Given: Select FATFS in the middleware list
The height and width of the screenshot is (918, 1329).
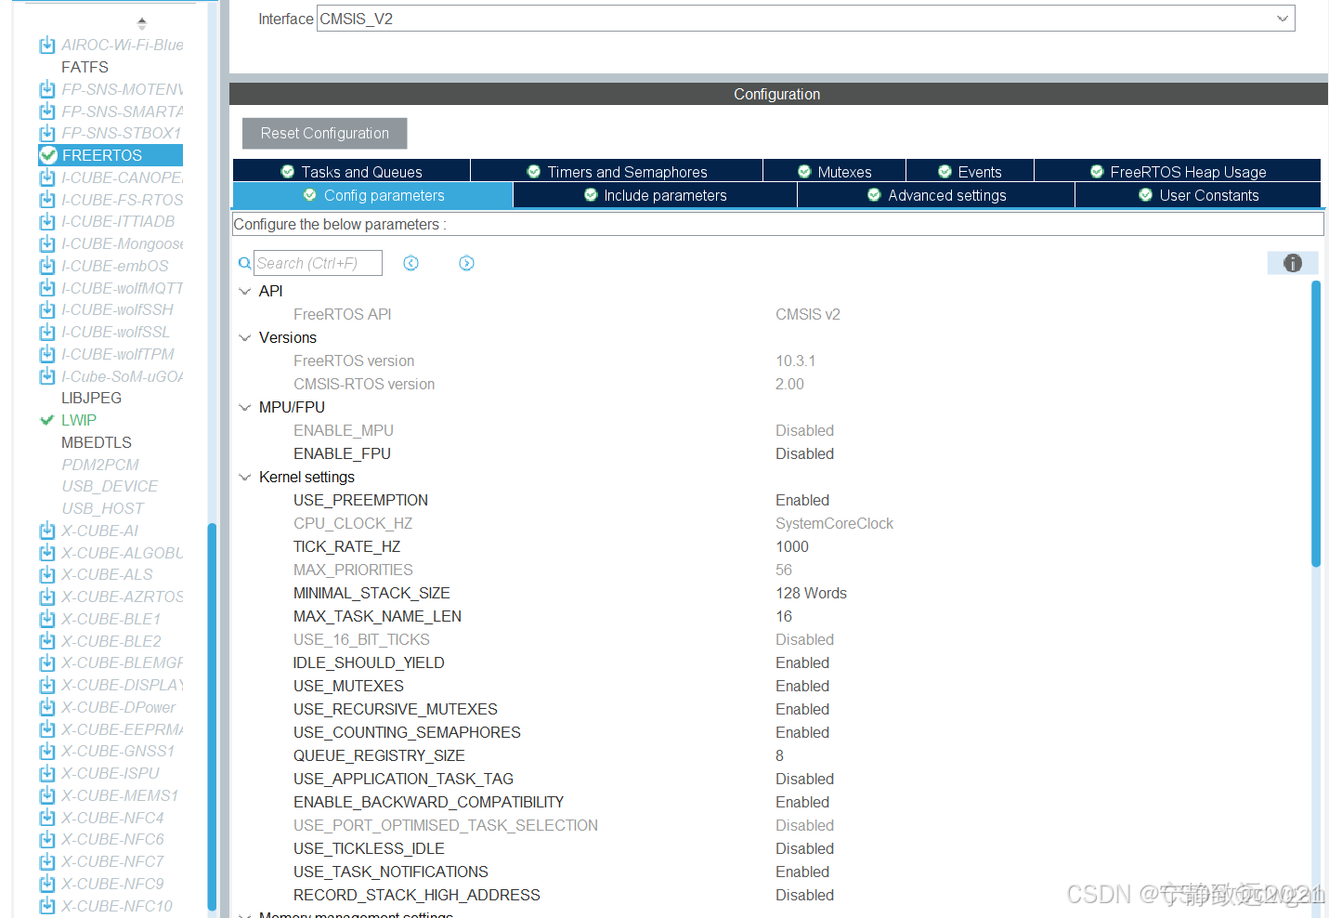Looking at the screenshot, I should point(85,67).
